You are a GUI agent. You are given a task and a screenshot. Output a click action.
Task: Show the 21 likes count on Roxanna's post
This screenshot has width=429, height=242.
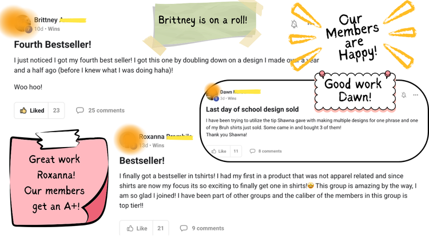(x=161, y=228)
